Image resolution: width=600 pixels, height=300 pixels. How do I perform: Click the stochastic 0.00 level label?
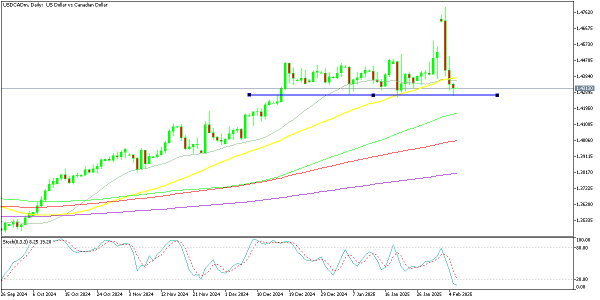click(580, 287)
